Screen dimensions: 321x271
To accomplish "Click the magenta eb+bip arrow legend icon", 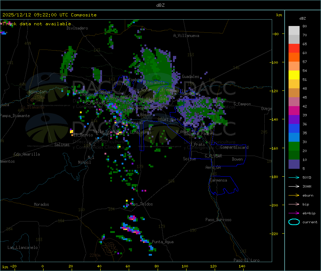I will pyautogui.click(x=294, y=213).
